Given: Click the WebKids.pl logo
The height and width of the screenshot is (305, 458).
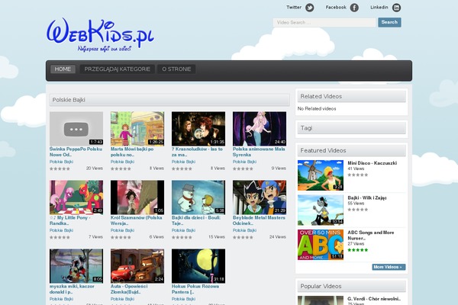Looking at the screenshot, I should coord(100,35).
